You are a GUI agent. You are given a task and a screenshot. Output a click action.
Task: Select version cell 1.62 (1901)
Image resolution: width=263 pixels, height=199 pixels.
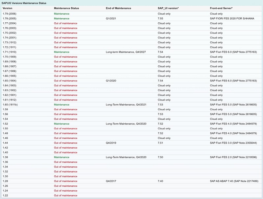10,95
